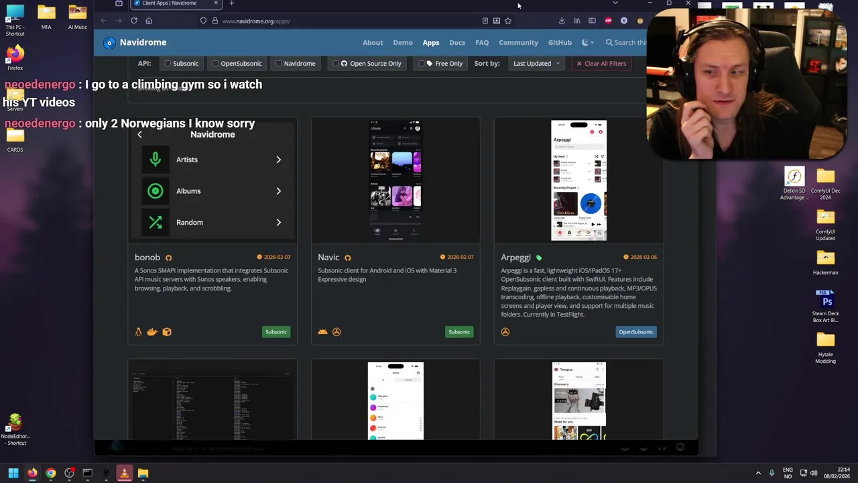
Task: Open the Hackerman folder on the desktop
Action: click(825, 262)
